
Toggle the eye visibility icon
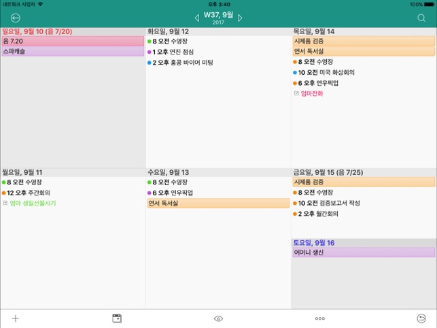tap(218, 318)
